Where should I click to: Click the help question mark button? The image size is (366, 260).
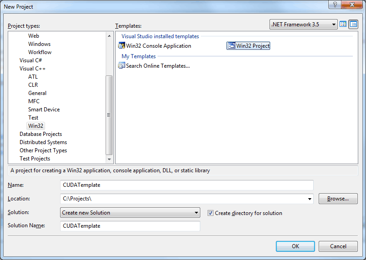[335, 5]
